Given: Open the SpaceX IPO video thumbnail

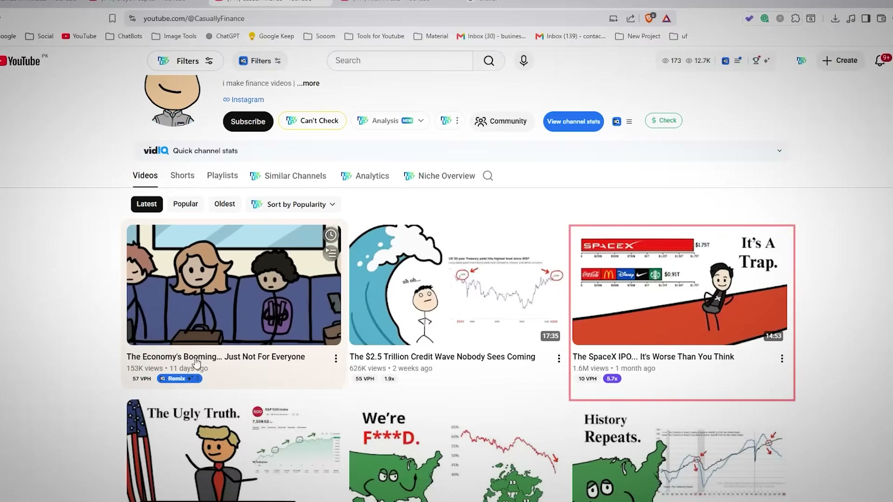Looking at the screenshot, I should 680,285.
